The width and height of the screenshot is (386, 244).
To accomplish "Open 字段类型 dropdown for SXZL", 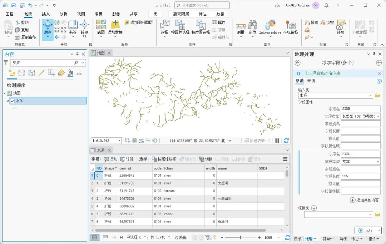I will pos(378,162).
